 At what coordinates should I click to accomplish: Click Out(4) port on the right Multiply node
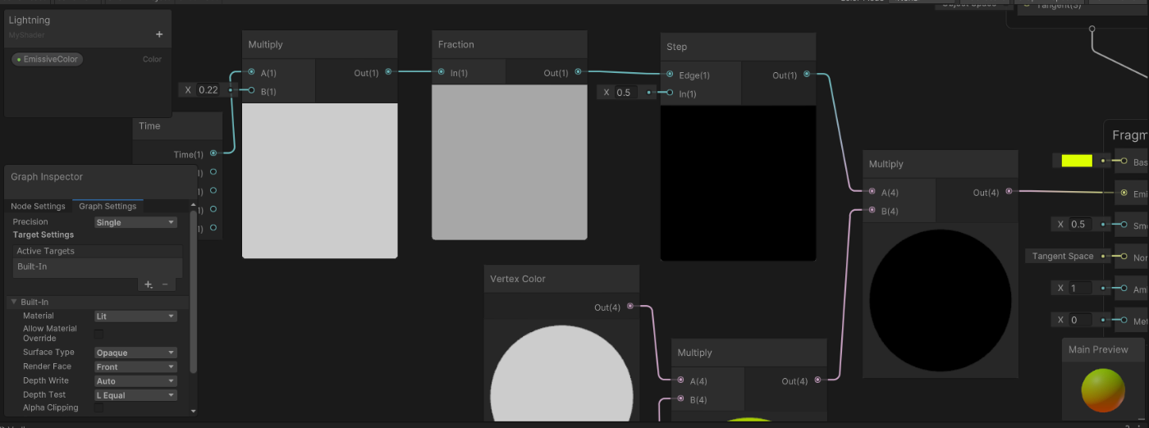(1009, 192)
